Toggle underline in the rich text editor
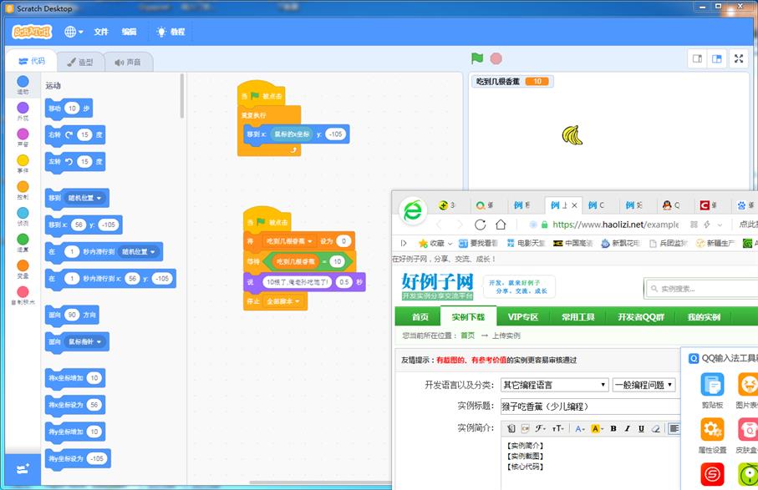Screen dimensions: 758x490 tap(640, 428)
